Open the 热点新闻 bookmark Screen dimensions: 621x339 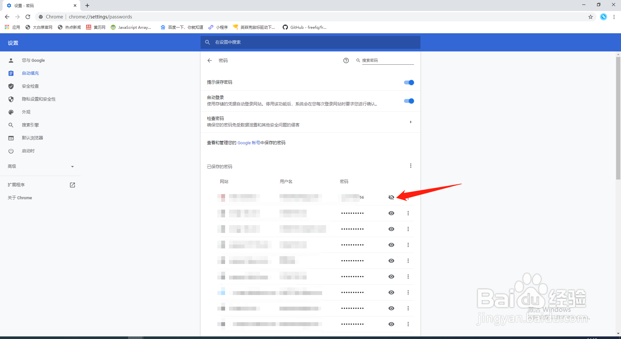pos(69,27)
